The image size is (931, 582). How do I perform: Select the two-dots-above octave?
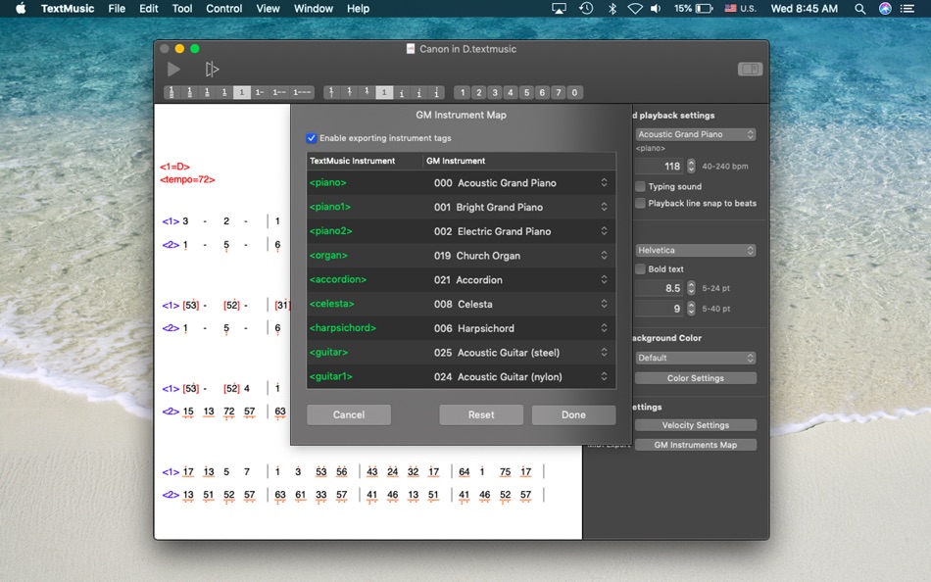(x=419, y=93)
